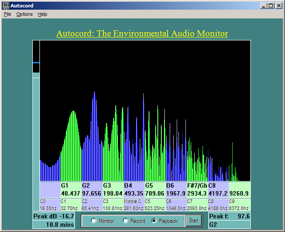Maximize the Autocord window
285x232 pixels.
tap(271, 6)
